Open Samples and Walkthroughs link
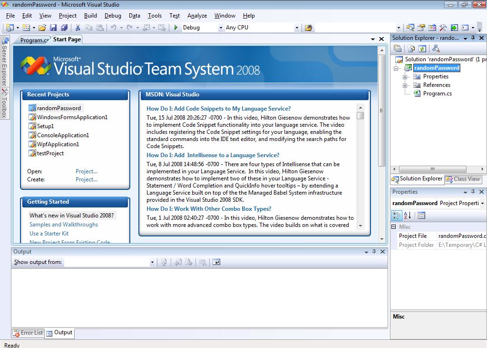 point(64,224)
